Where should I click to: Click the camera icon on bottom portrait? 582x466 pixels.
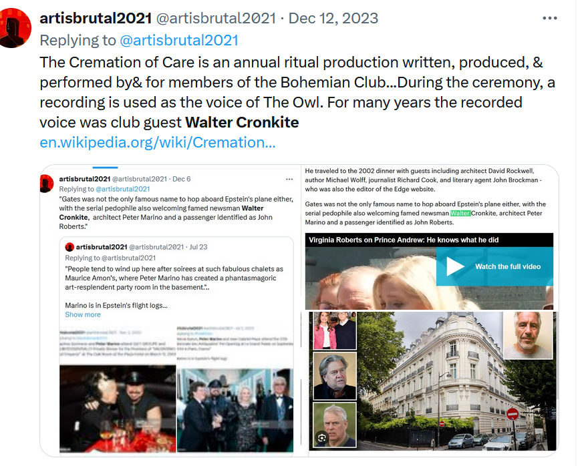322,438
